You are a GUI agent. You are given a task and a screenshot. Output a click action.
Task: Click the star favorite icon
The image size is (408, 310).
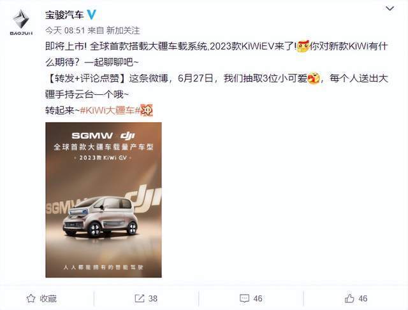(x=31, y=299)
